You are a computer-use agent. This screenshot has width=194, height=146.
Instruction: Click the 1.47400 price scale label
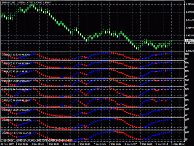[190, 43]
